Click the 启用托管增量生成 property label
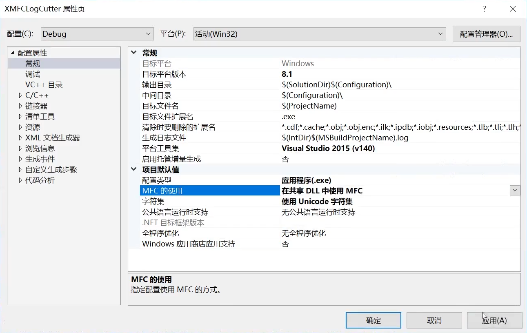 [171, 159]
